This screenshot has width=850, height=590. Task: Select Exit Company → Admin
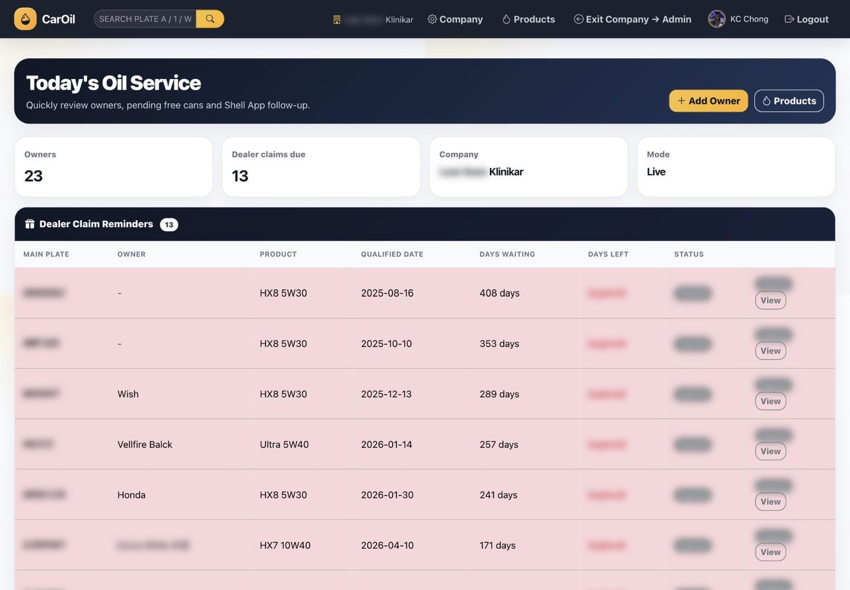coord(632,19)
